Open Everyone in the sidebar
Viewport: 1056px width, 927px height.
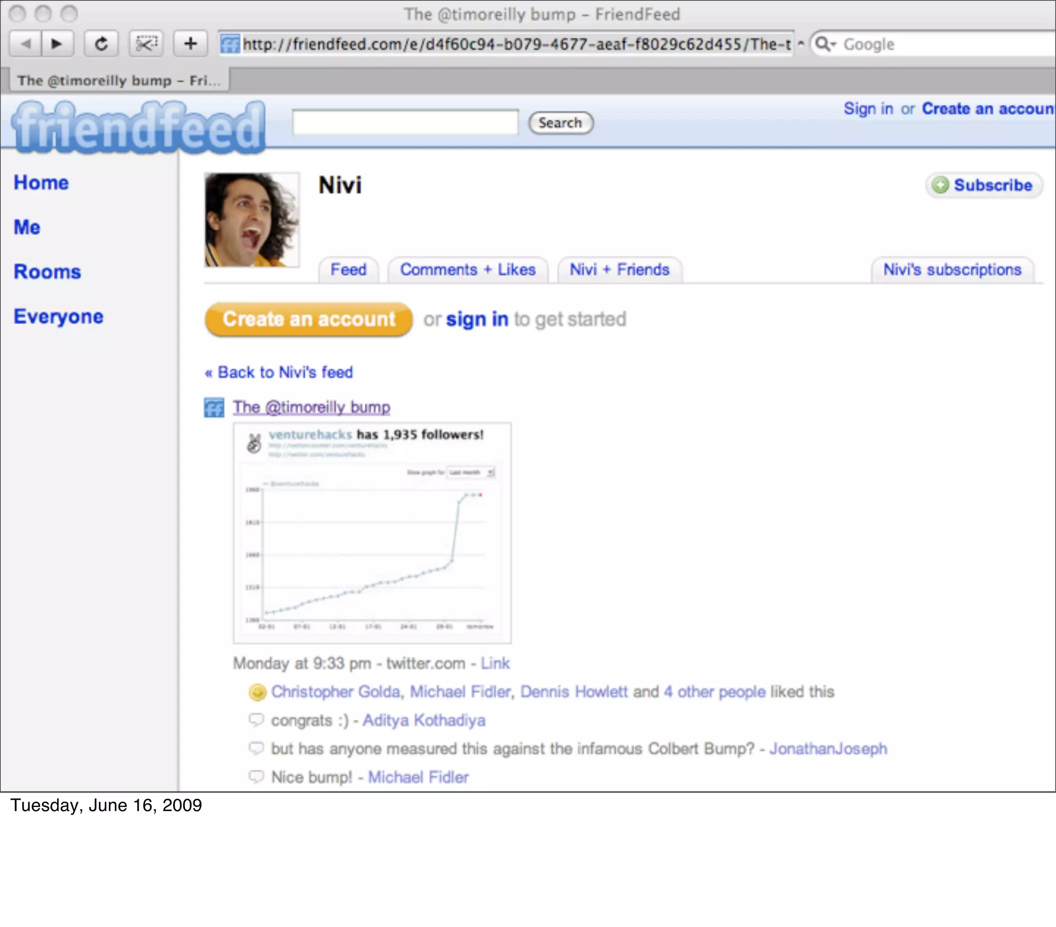(x=58, y=316)
